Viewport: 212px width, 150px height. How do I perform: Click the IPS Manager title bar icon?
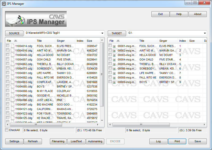click(x=4, y=4)
